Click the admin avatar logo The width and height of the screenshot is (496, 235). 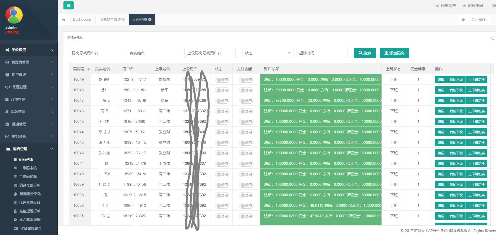coord(14,15)
